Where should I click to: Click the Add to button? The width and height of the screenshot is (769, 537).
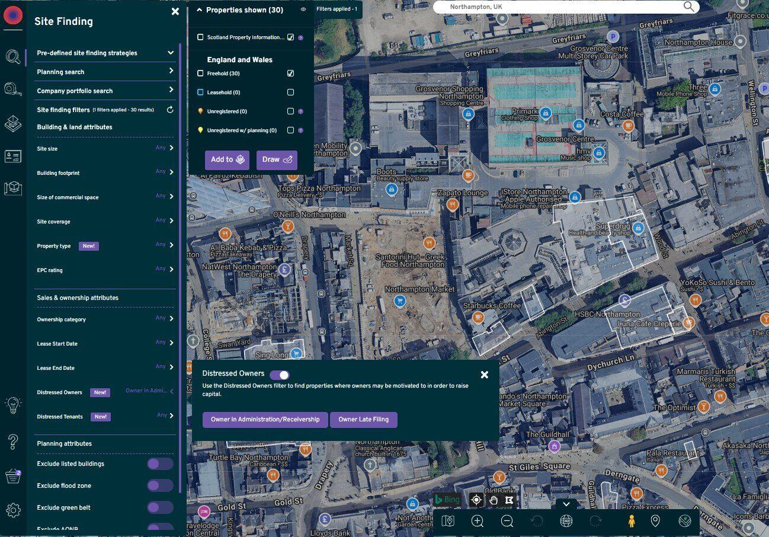pyautogui.click(x=228, y=160)
